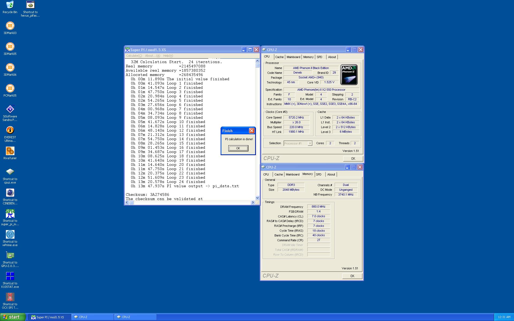
Task: Activate the second CPU-Z taskbar button
Action: 135,317
